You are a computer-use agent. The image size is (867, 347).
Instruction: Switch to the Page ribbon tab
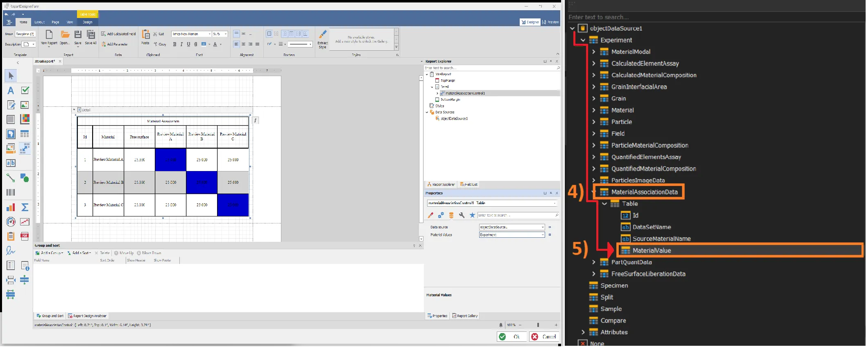coord(55,22)
